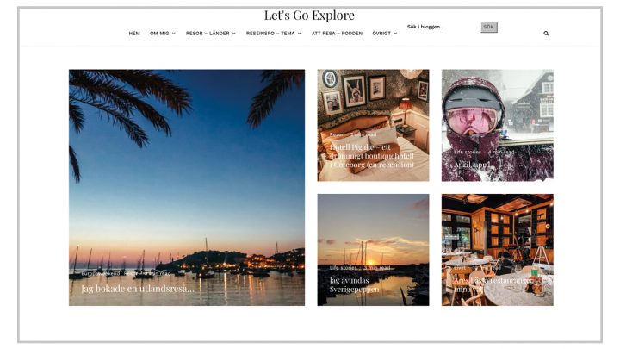Expand the RESOR – LÄNDER dropdown arrow
Image resolution: width=620 pixels, height=349 pixels.
234,34
